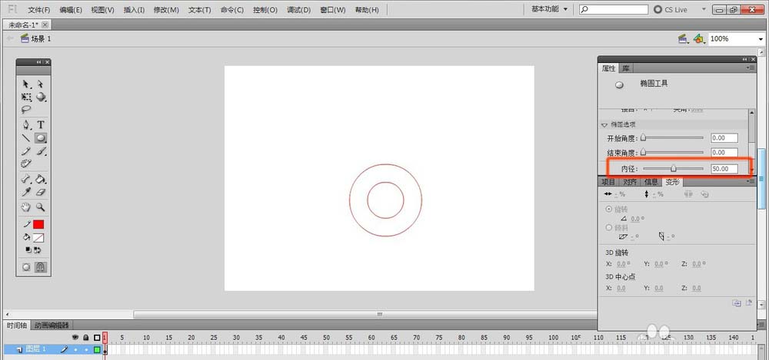769x360 pixels.
Task: Open the 修改(M) menu
Action: coord(166,10)
